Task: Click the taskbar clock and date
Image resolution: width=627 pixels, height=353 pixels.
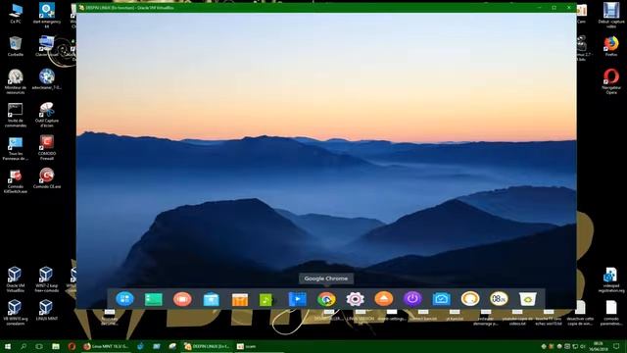Action: [599, 346]
